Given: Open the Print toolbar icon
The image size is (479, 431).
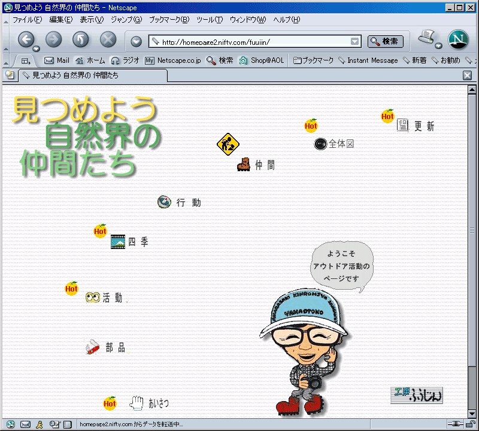Looking at the screenshot, I should (426, 37).
